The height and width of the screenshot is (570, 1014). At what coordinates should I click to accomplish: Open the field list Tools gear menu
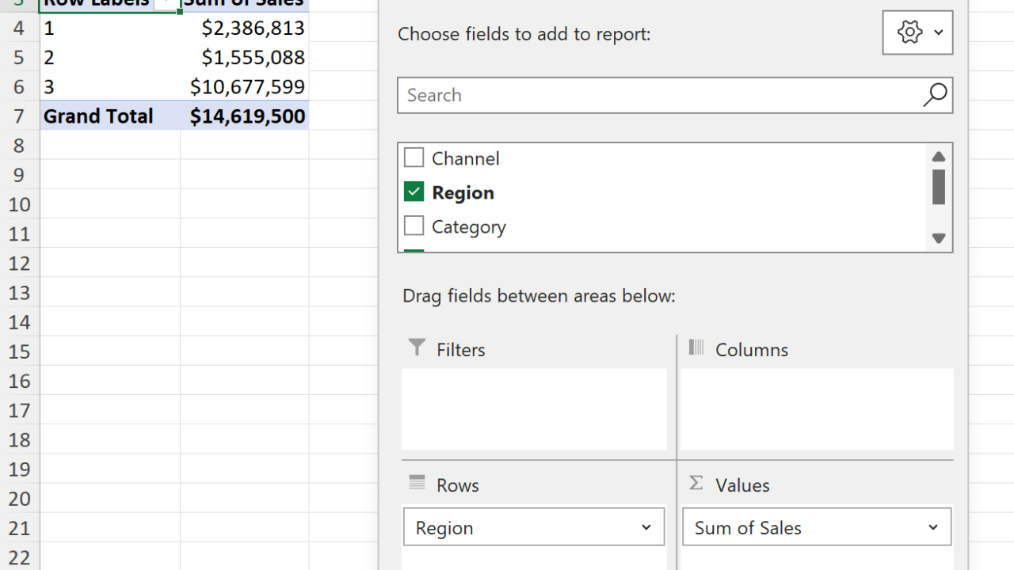pyautogui.click(x=917, y=32)
